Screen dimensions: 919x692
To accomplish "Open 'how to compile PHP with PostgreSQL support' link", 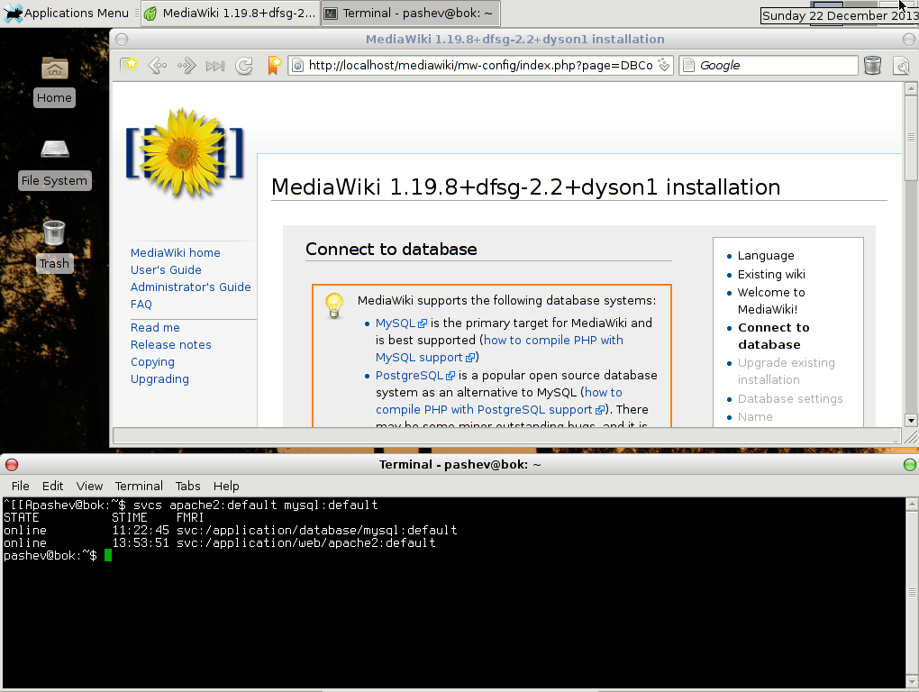I will point(499,401).
